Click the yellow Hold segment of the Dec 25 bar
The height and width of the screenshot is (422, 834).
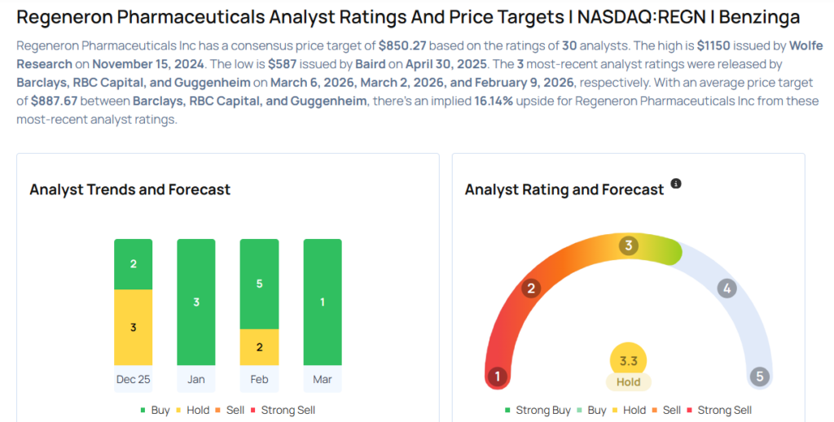coord(133,327)
